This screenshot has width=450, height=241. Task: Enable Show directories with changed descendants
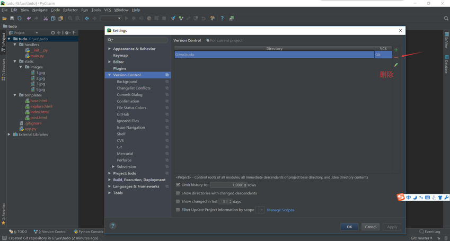pyautogui.click(x=178, y=193)
